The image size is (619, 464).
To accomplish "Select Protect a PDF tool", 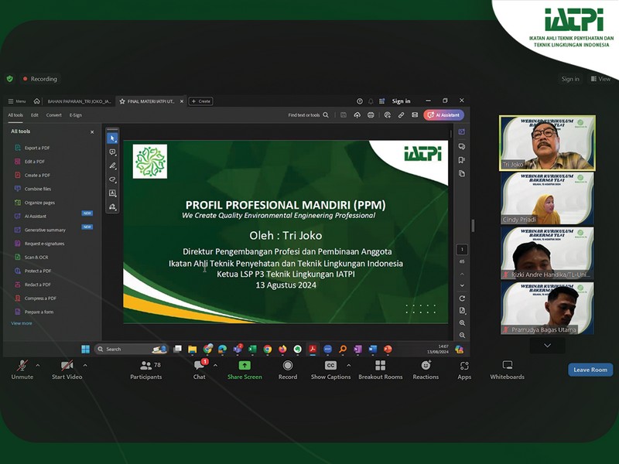I will [x=32, y=271].
